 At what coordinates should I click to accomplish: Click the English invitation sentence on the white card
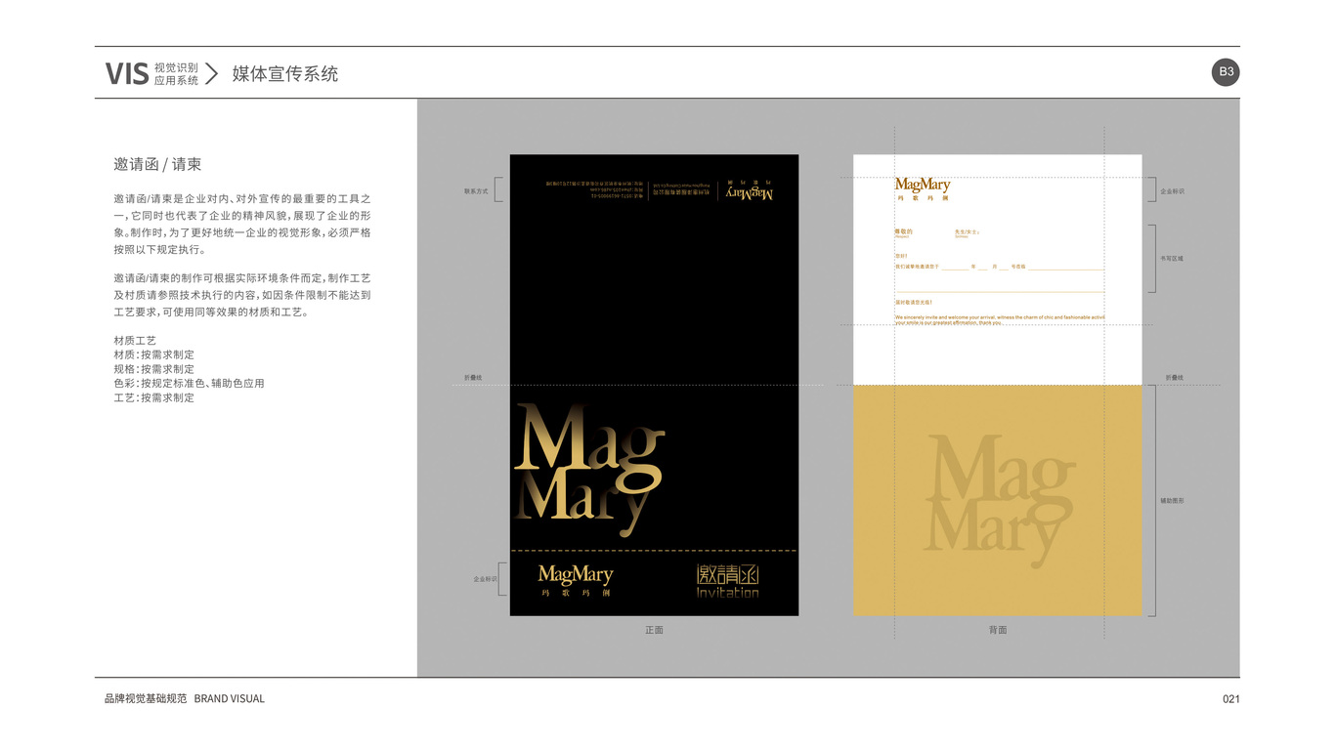coord(999,319)
